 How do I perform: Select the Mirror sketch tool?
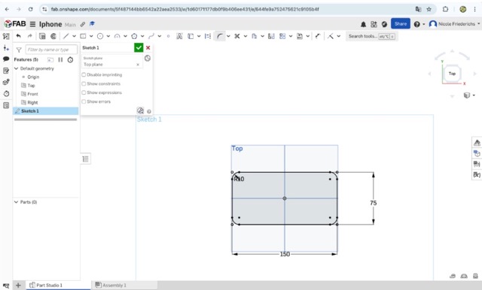[271, 36]
